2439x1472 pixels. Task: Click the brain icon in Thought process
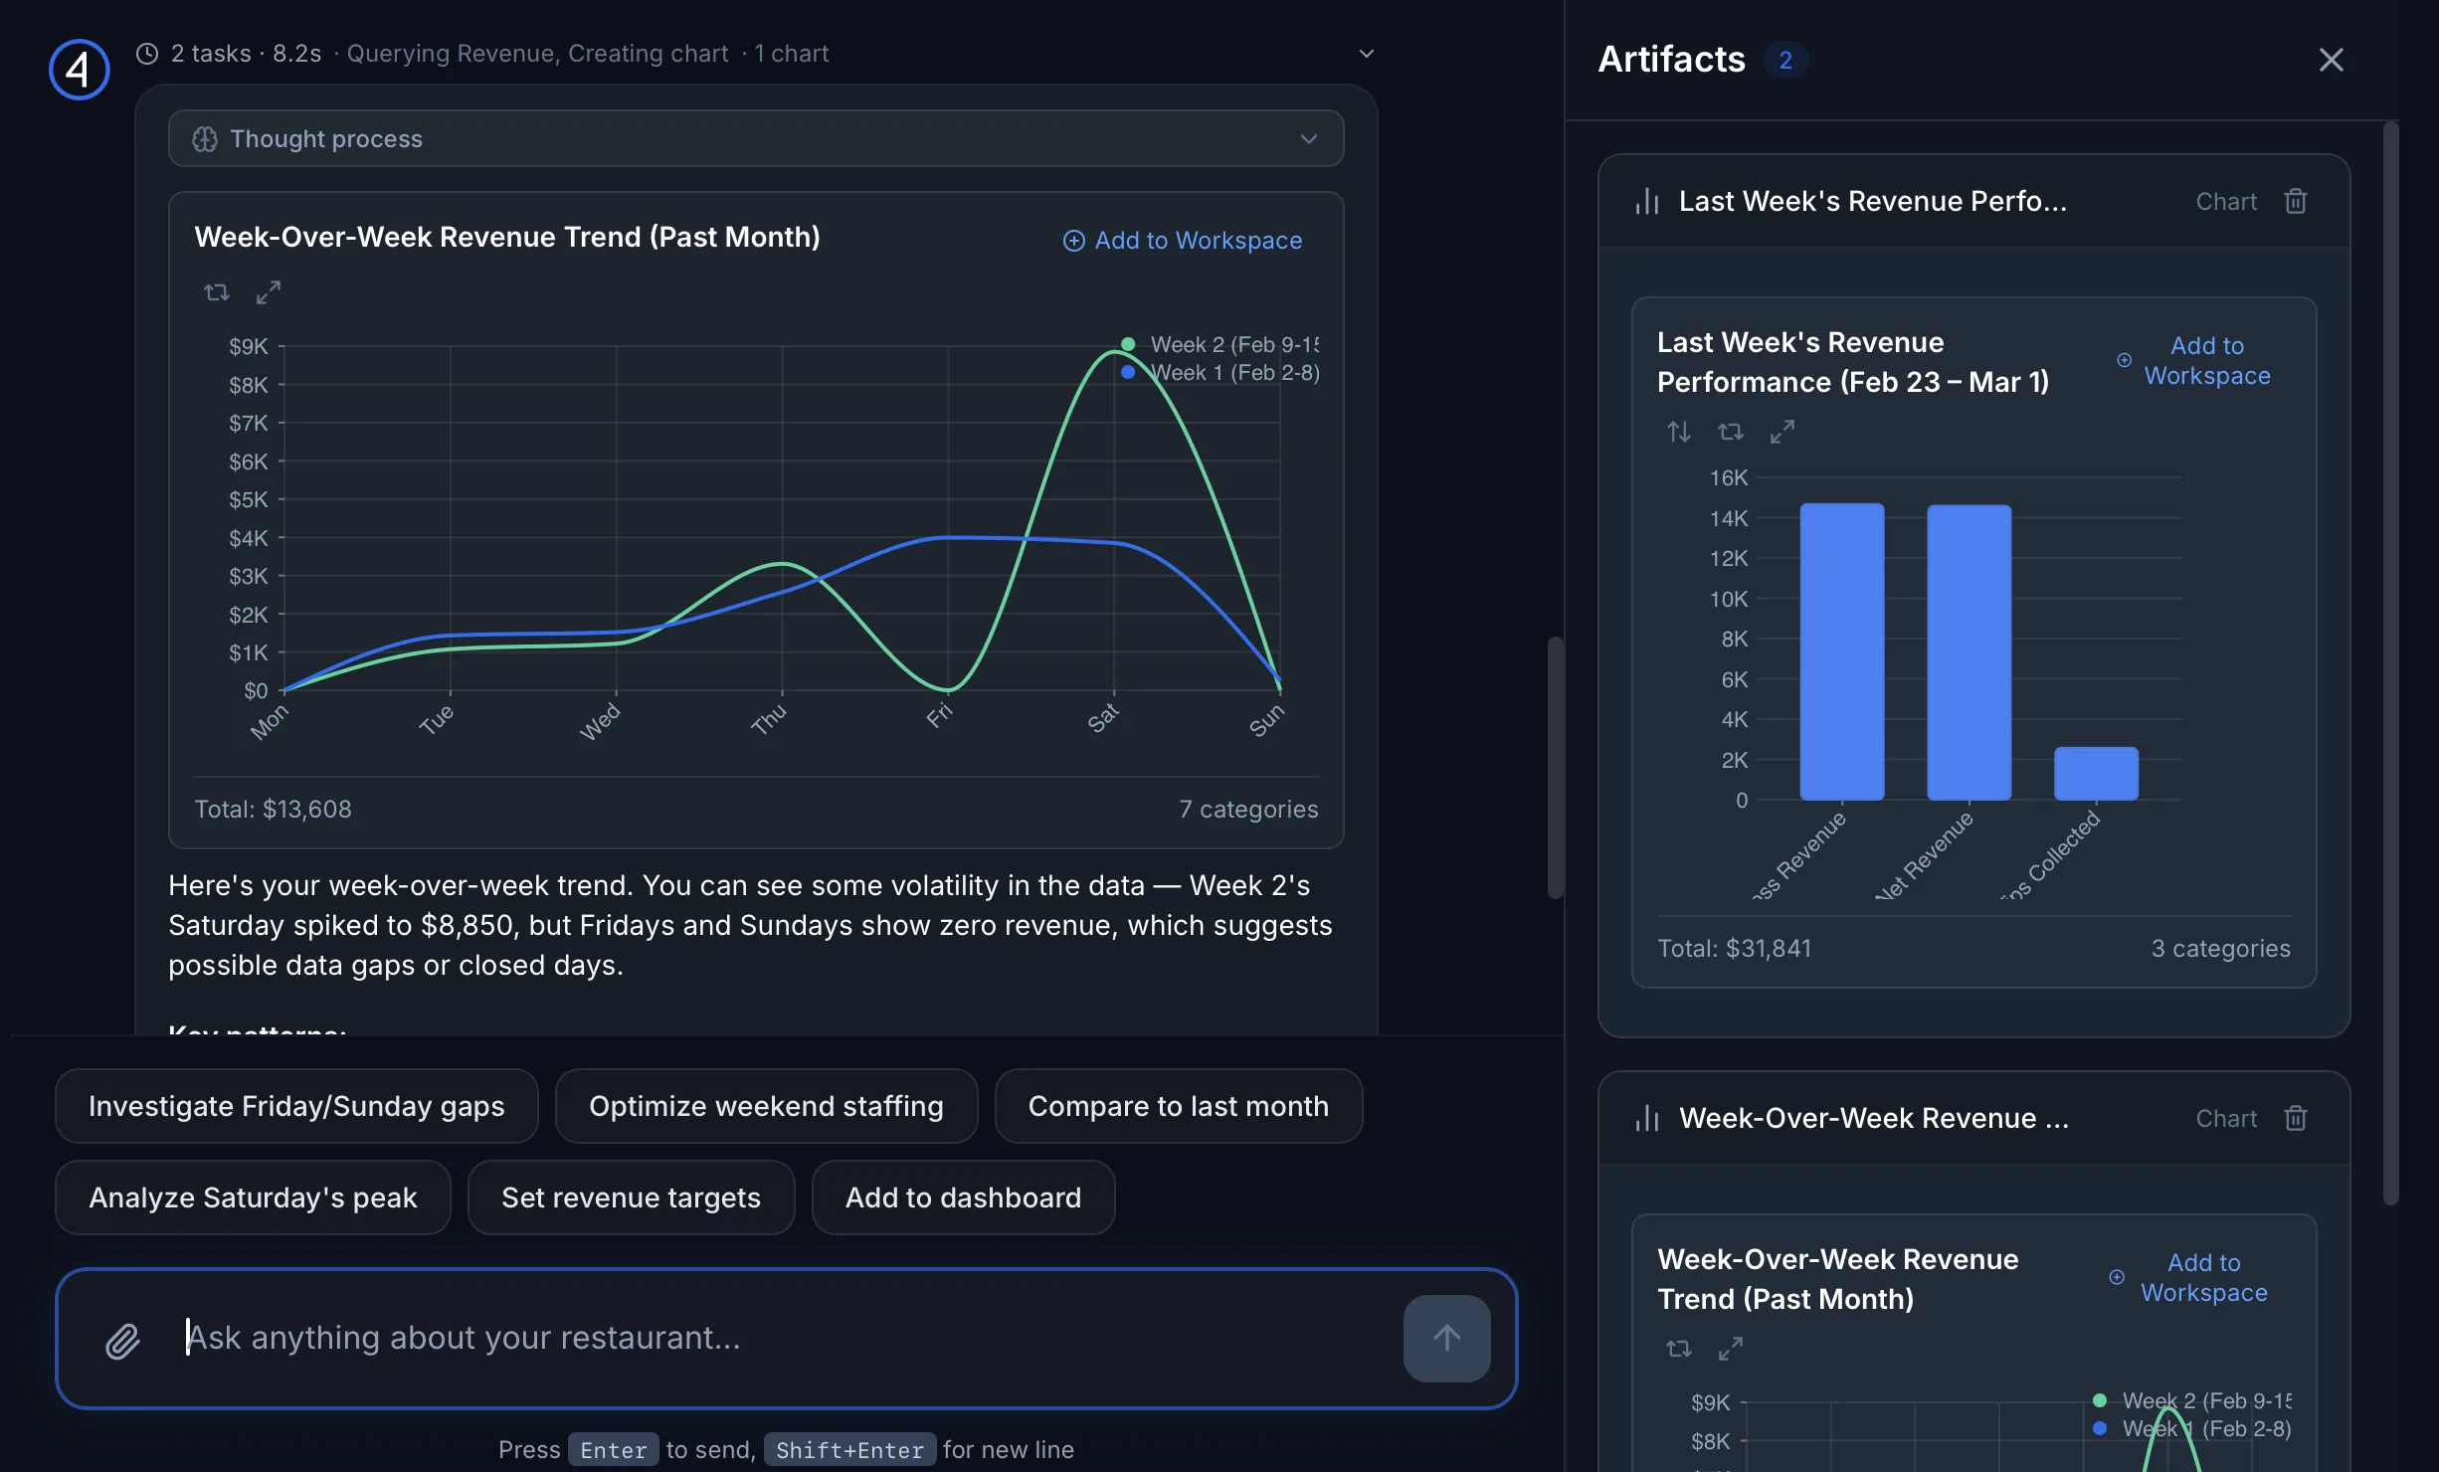(x=205, y=139)
